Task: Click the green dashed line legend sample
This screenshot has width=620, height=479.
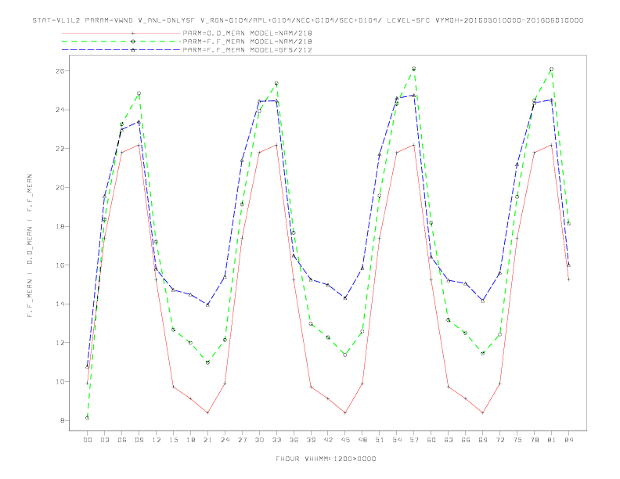Action: [121, 41]
